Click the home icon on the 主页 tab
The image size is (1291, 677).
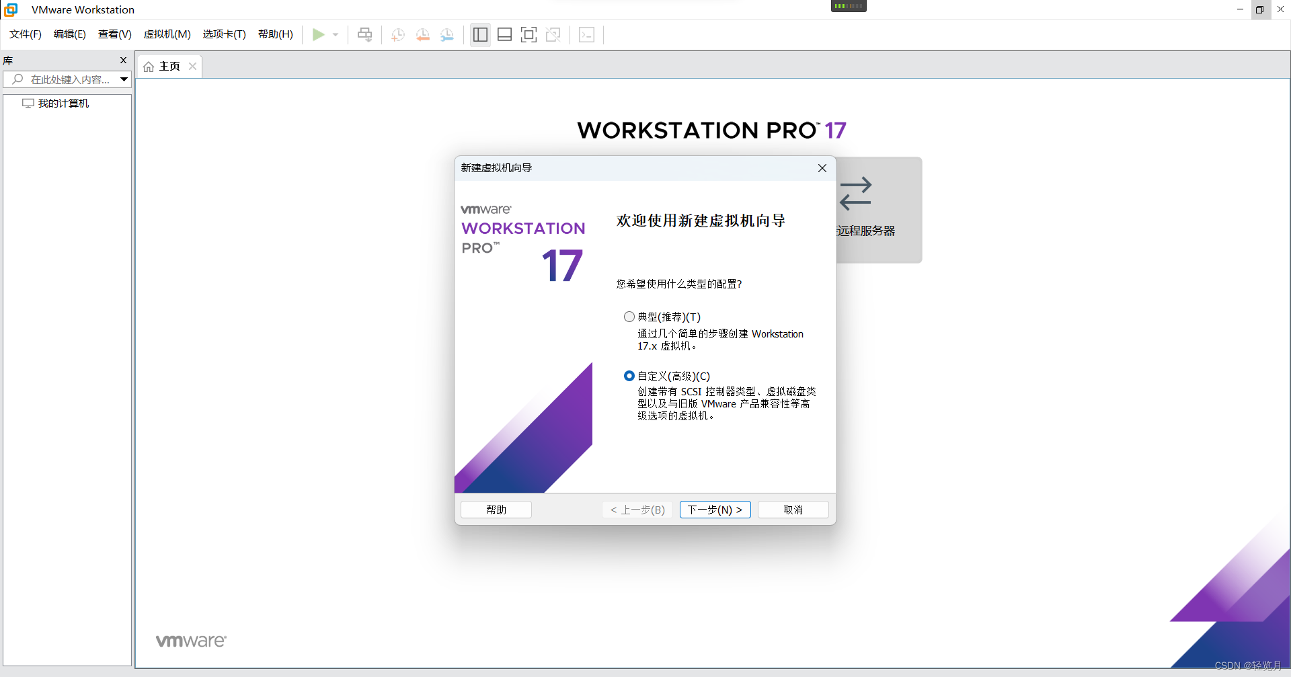(149, 67)
